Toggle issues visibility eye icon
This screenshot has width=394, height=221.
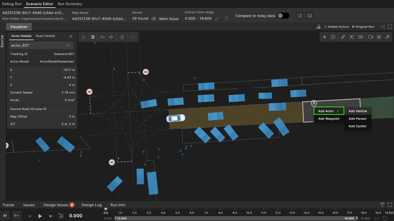tap(154, 19)
